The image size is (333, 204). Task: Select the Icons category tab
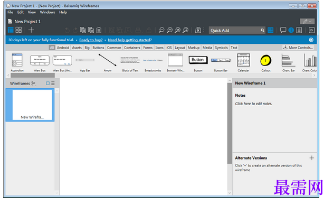coord(159,48)
